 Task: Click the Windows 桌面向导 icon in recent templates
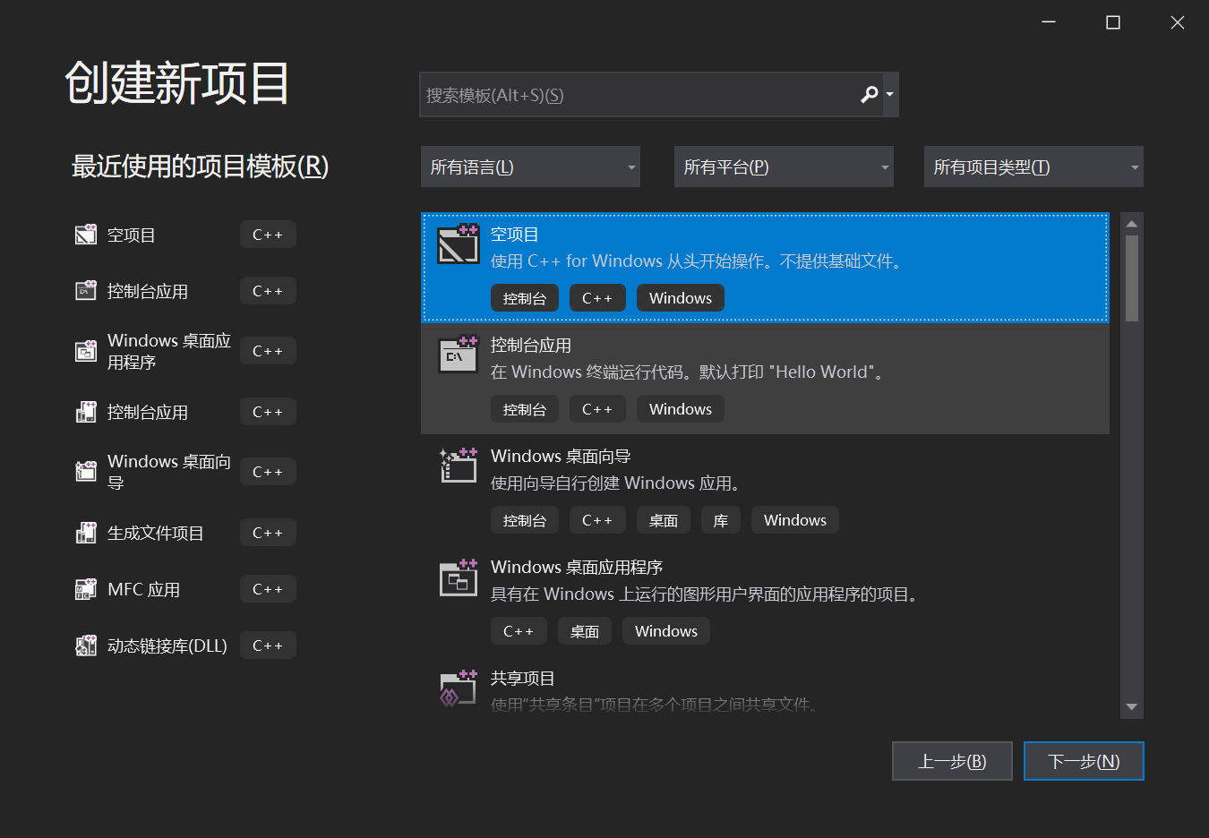86,471
